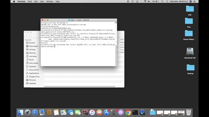Select michaelw home in Finder sidebar

click(33, 56)
